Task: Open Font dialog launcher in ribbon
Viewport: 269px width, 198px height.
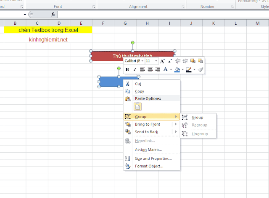Action: click(x=94, y=7)
